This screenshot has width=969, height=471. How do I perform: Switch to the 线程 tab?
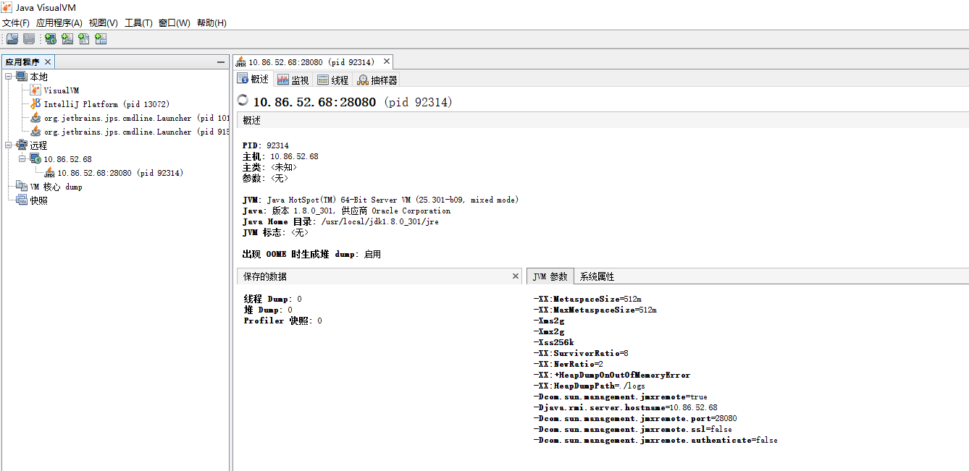[x=333, y=80]
